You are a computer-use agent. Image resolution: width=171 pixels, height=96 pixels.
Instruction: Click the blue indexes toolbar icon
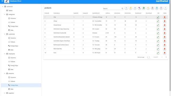(135, 8)
